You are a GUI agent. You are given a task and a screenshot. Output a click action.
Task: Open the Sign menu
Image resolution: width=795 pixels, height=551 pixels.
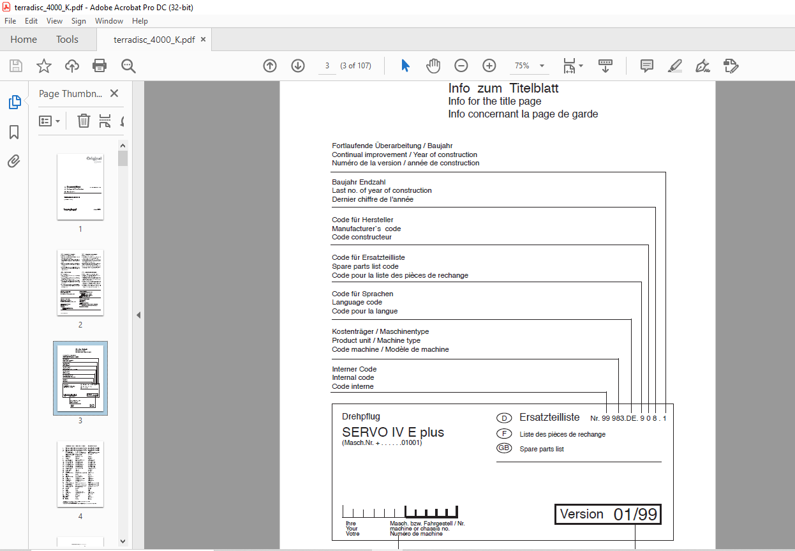78,21
